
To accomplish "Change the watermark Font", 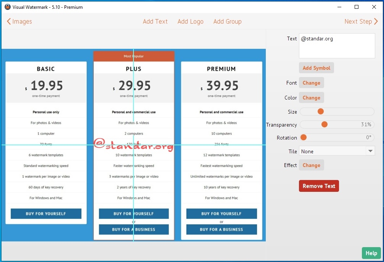I will point(311,83).
